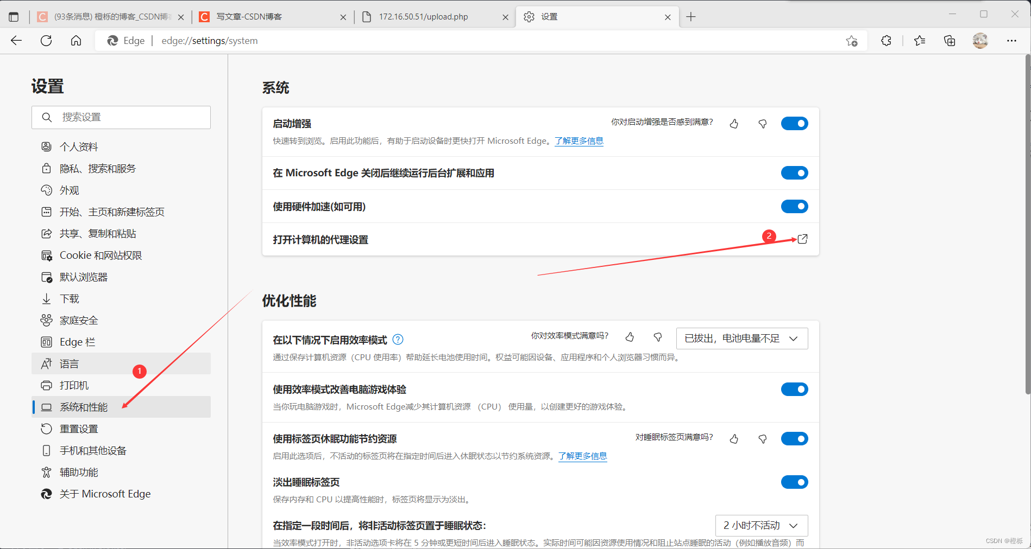Open the Extensions puzzle icon
The width and height of the screenshot is (1031, 549).
pyautogui.click(x=886, y=41)
